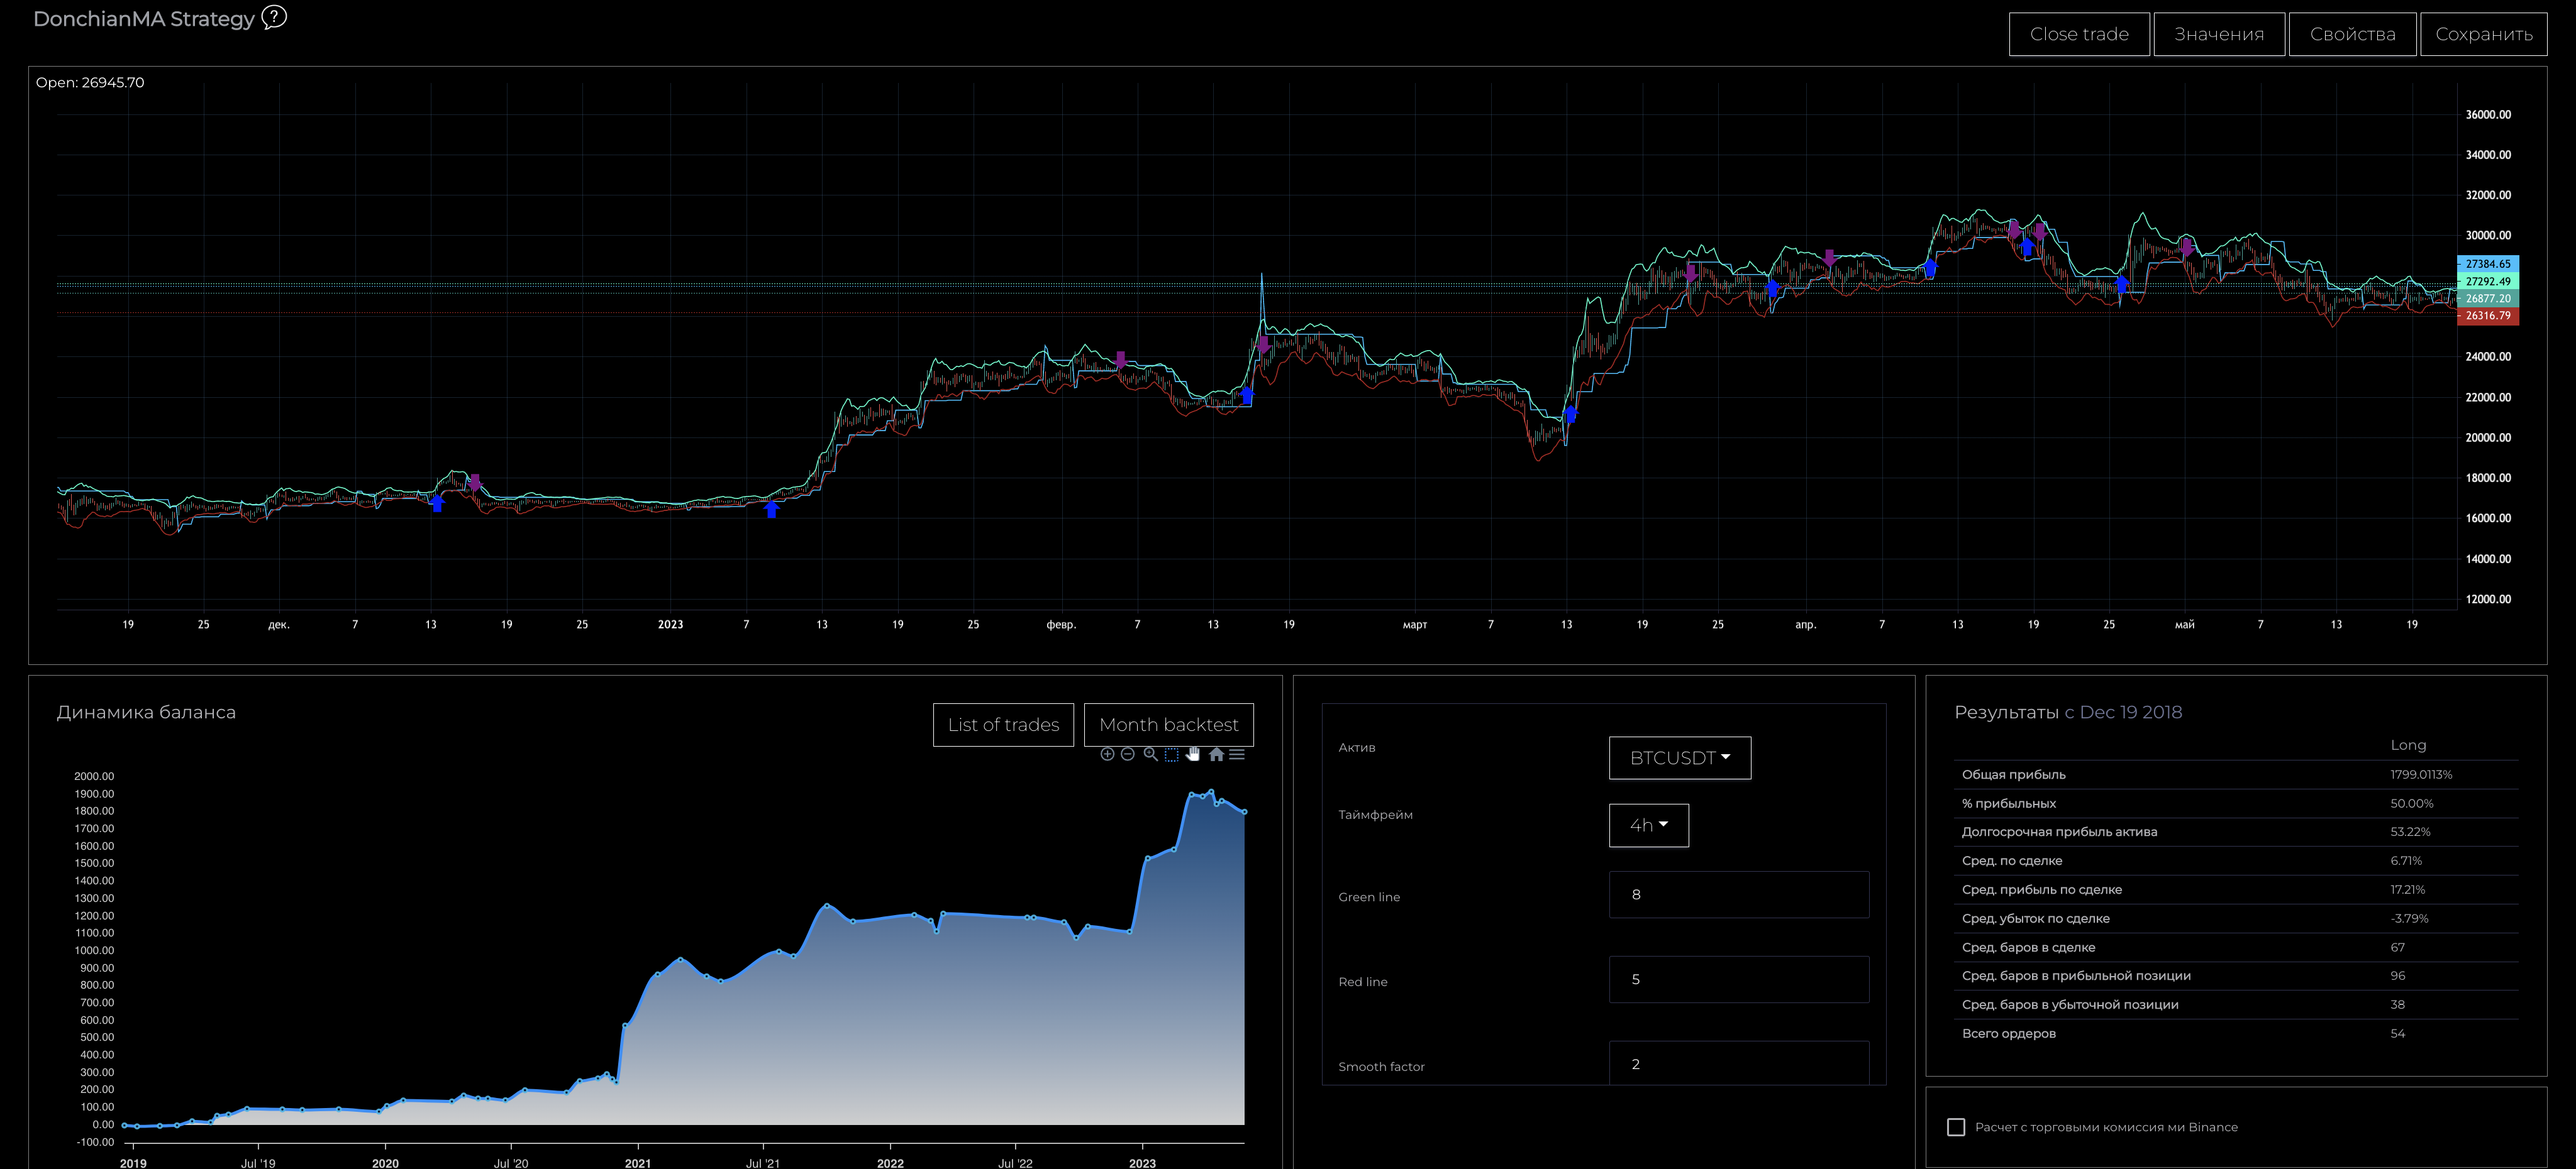Click the Динамика баланса heading

(x=146, y=712)
